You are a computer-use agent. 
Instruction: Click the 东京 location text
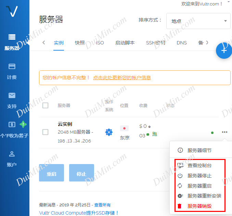pos(125,138)
